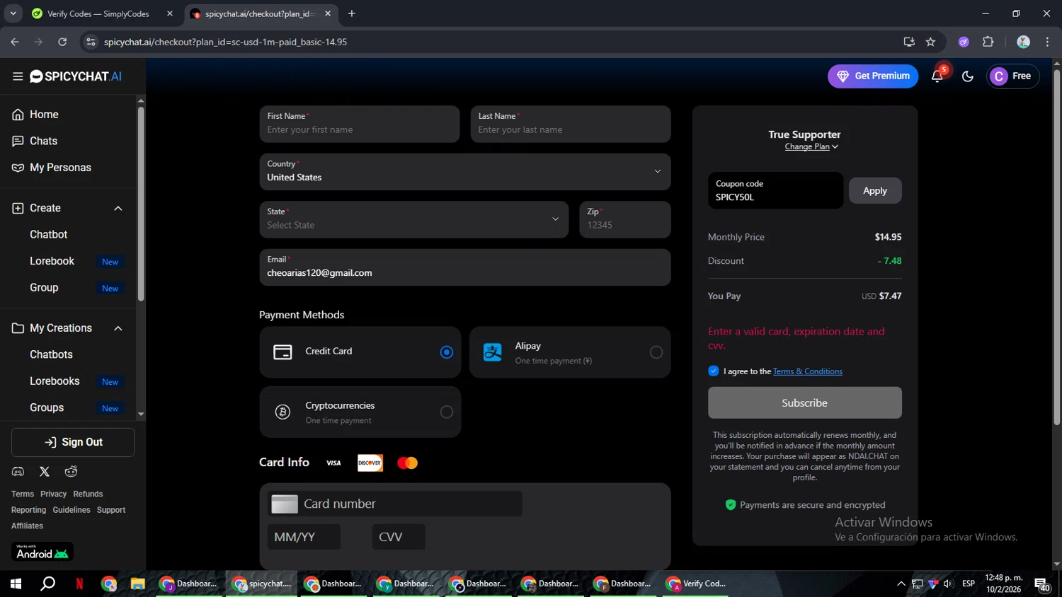Click the Coupon code field
Image resolution: width=1062 pixels, height=597 pixels.
pyautogui.click(x=776, y=190)
